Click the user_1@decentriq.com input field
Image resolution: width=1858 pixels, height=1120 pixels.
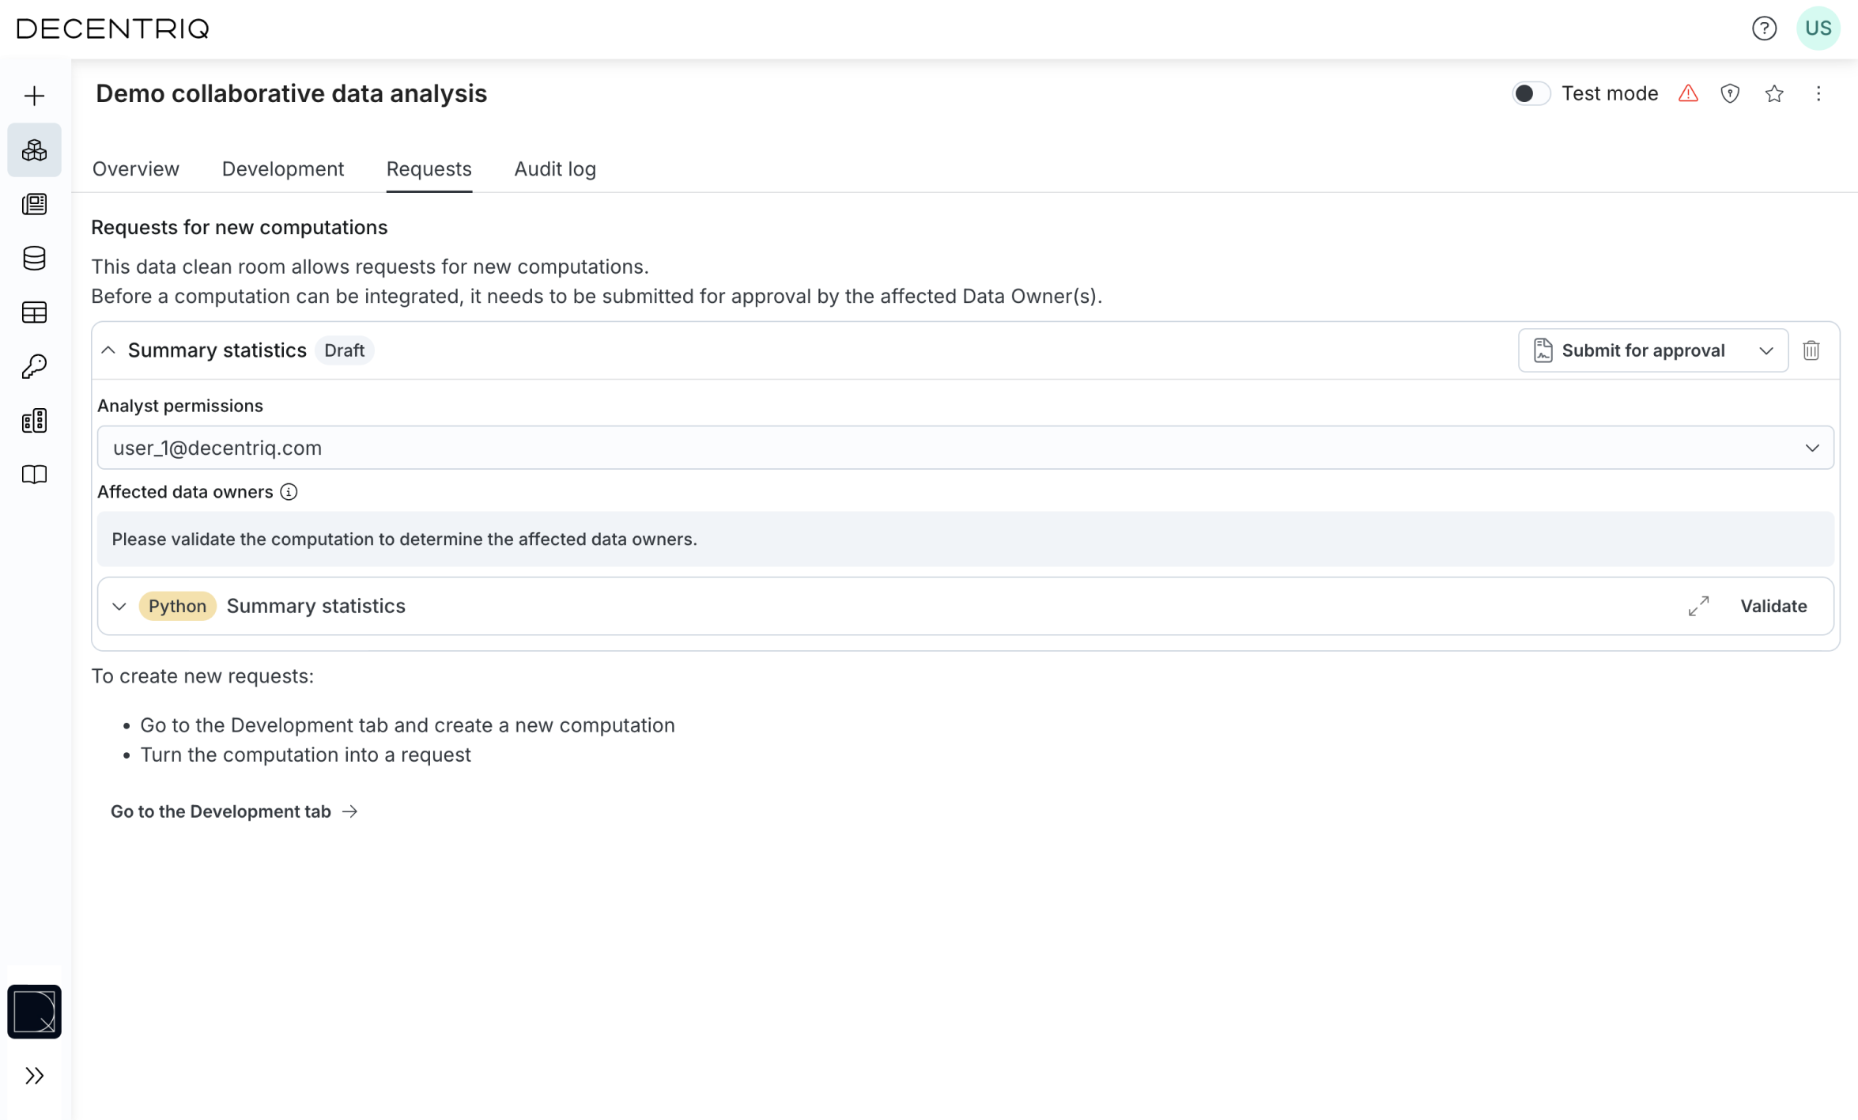(x=965, y=447)
